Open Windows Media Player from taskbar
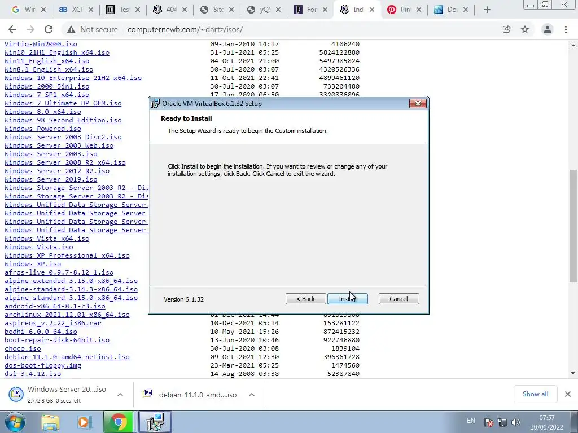Screen dimensions: 578x433 coord(84,422)
